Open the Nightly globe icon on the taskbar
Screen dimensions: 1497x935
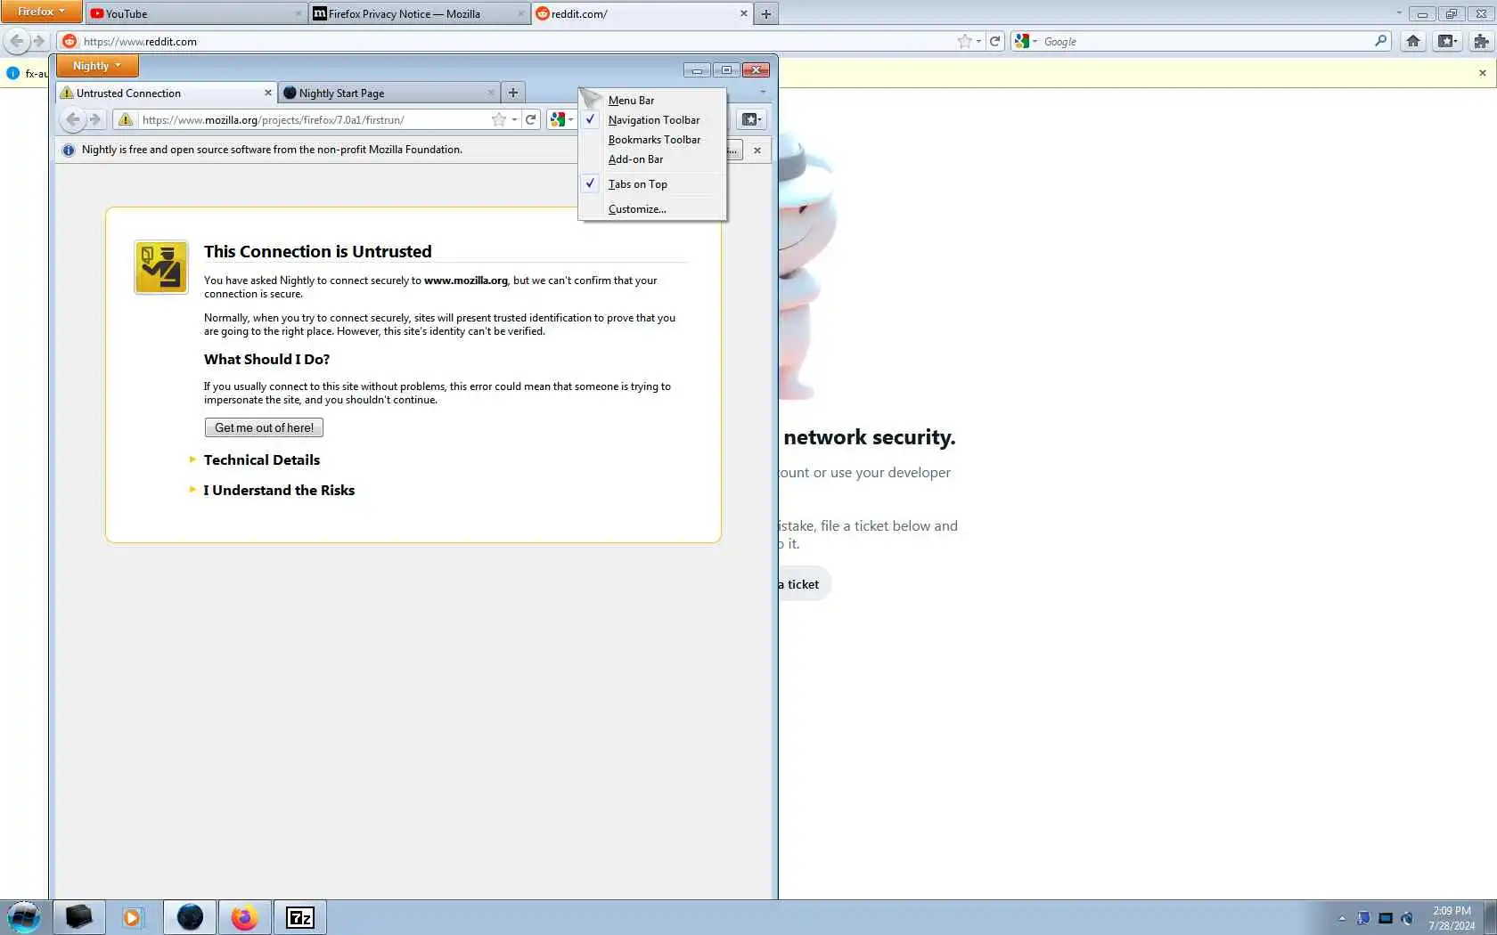190,917
